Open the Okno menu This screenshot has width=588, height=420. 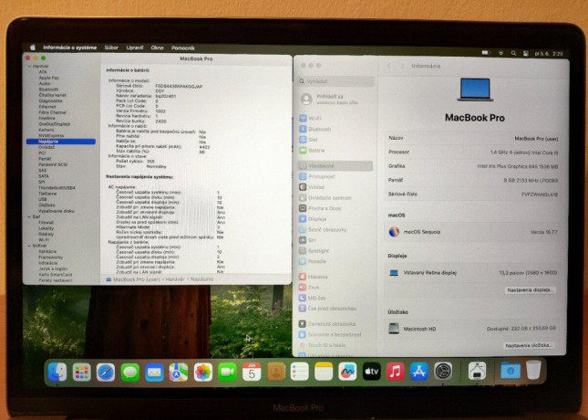[157, 47]
